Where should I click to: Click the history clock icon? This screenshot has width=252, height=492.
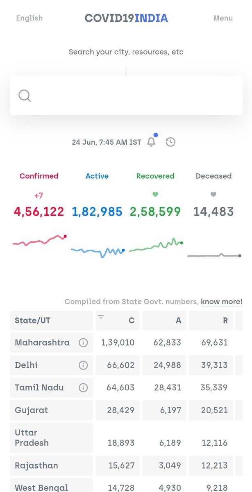coord(170,142)
